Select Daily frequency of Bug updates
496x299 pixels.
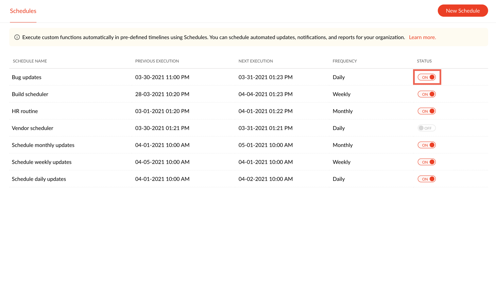coord(339,77)
